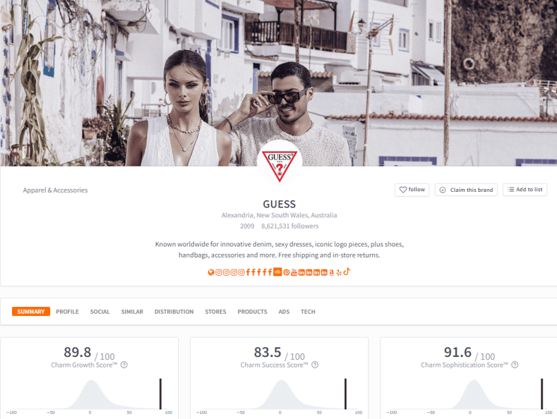Go to the PRODUCTS tab
The image size is (557, 419).
pos(252,312)
